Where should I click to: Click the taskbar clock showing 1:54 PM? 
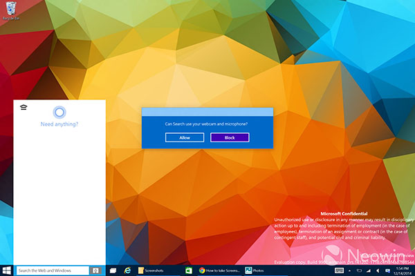tap(400, 270)
